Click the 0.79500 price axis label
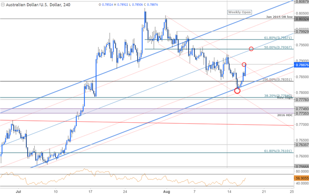 click(x=302, y=45)
